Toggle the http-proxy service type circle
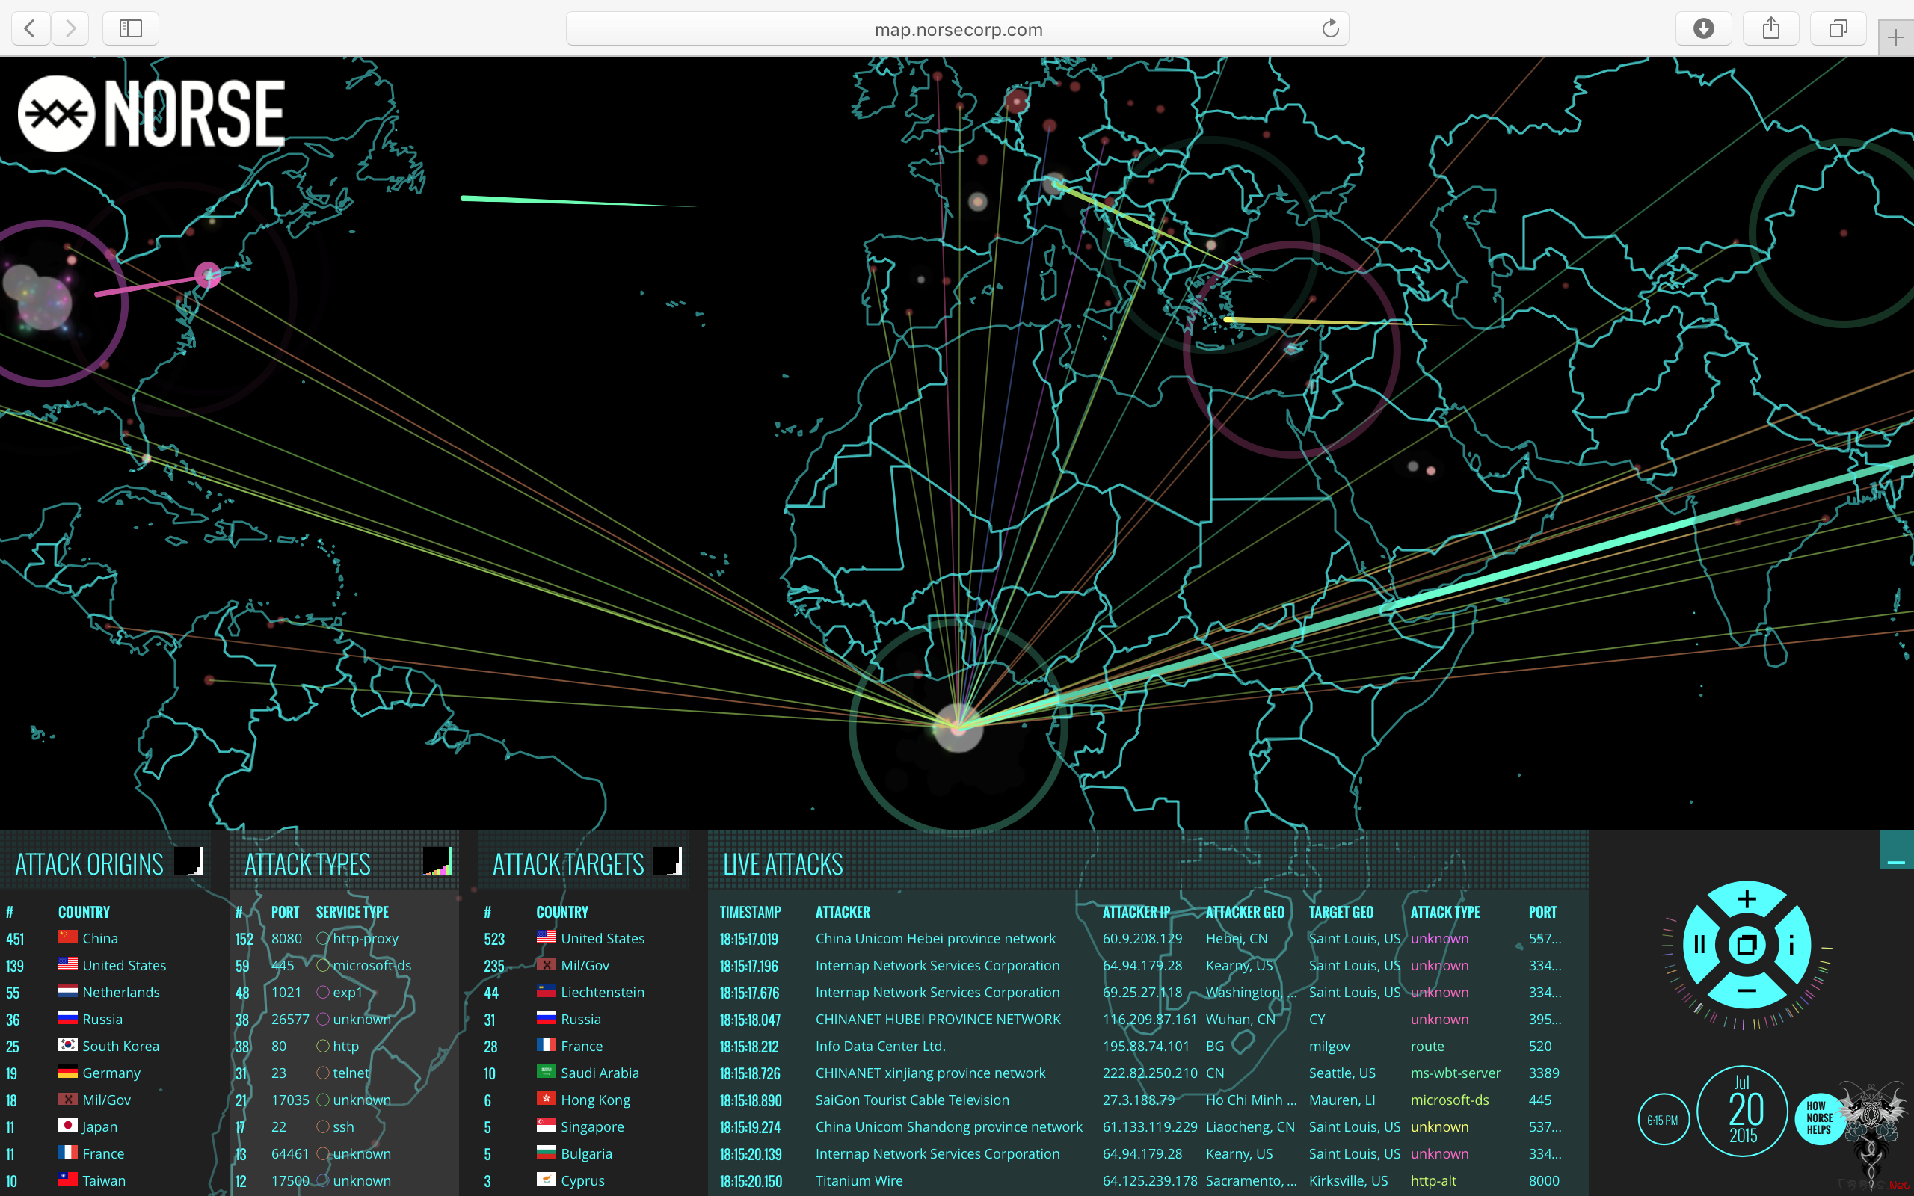Image resolution: width=1914 pixels, height=1196 pixels. click(323, 938)
